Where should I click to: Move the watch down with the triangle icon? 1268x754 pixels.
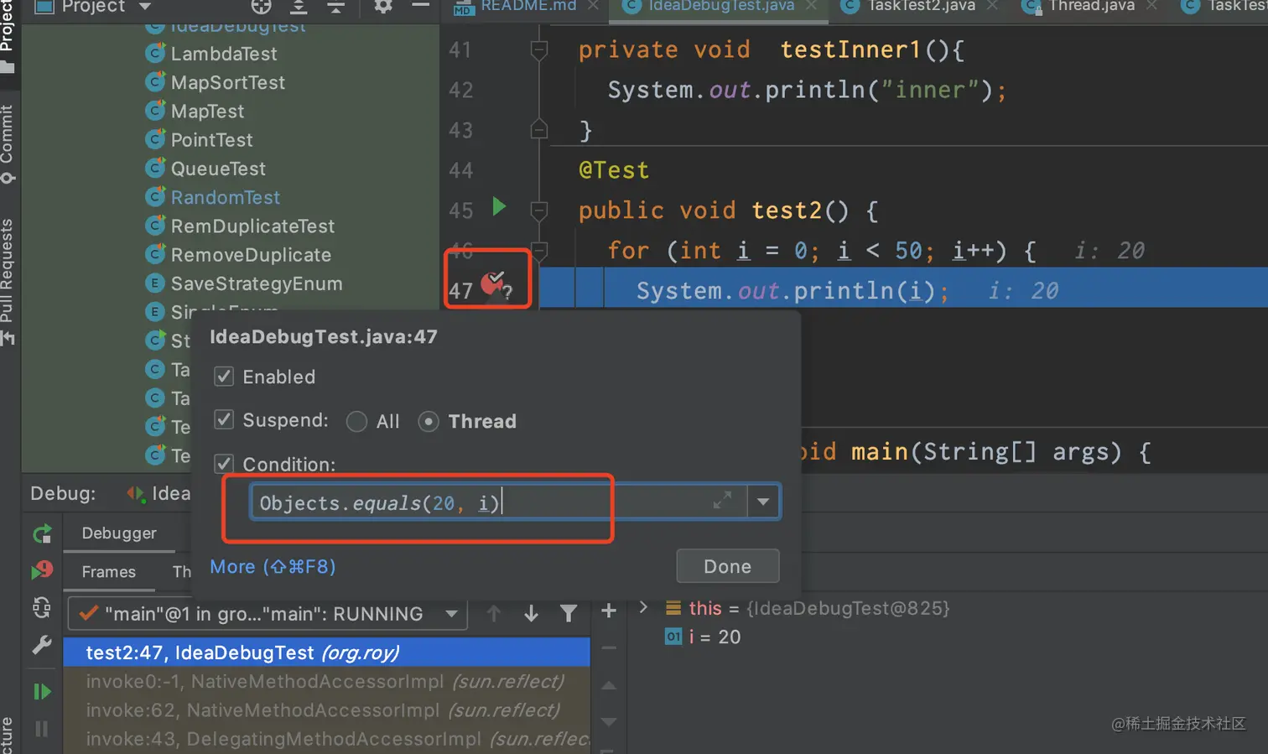coord(609,721)
